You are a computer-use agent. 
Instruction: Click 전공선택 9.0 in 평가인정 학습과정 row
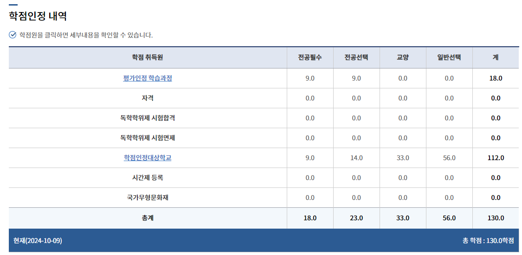pos(356,78)
